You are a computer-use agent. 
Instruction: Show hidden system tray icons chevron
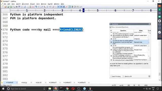point(144,89)
